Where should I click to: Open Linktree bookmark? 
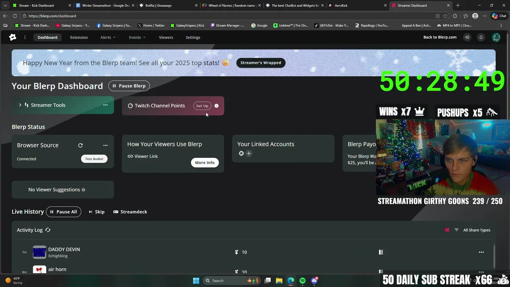(291, 26)
